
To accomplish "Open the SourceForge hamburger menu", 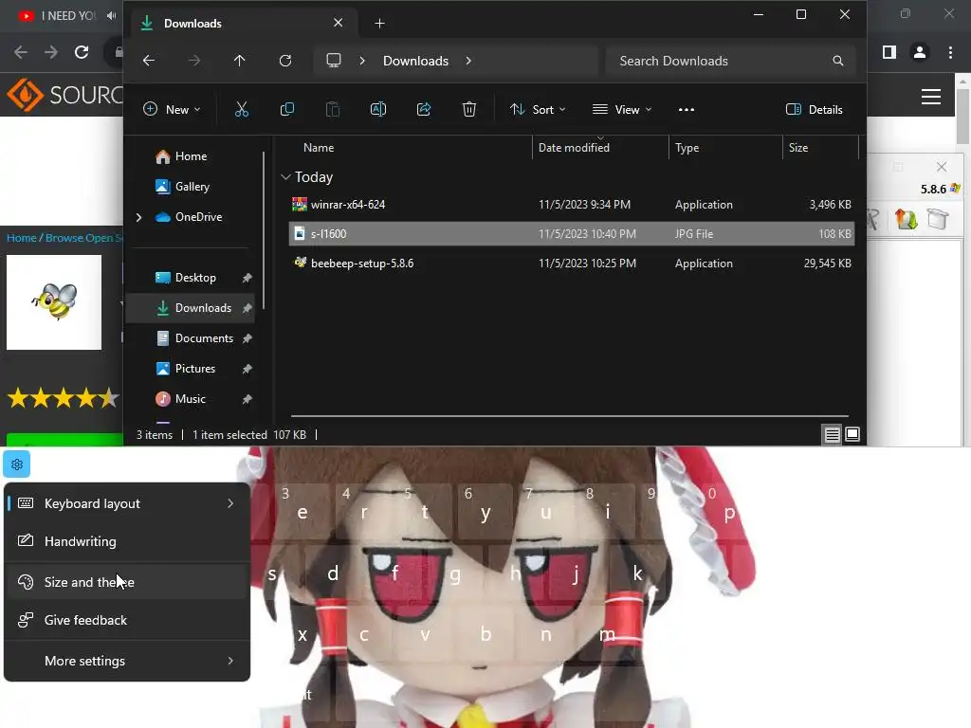I will [x=931, y=97].
